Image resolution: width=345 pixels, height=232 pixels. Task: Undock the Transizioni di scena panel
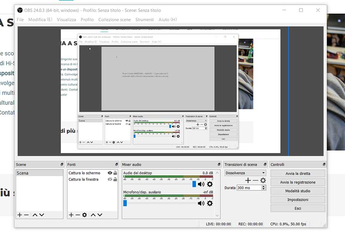pos(265,164)
